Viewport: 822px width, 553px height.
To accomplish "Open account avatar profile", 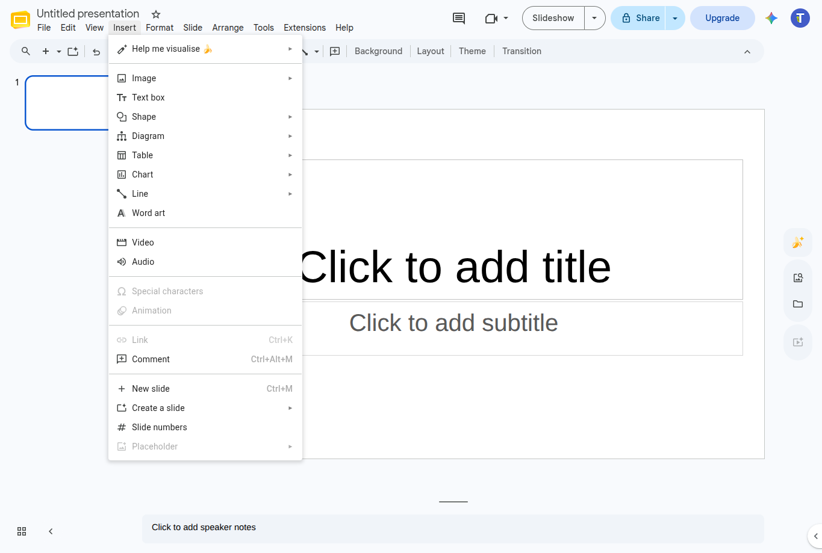I will [x=800, y=18].
